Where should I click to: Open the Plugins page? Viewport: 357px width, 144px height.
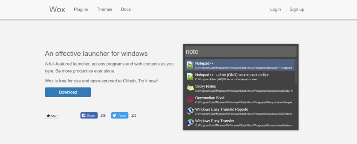(81, 9)
